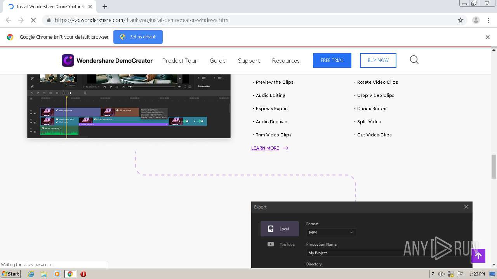497x279 pixels.
Task: Click 'Audio Editing' feature text
Action: click(x=270, y=95)
